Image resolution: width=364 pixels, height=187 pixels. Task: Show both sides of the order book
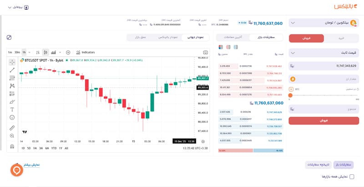(x=221, y=47)
